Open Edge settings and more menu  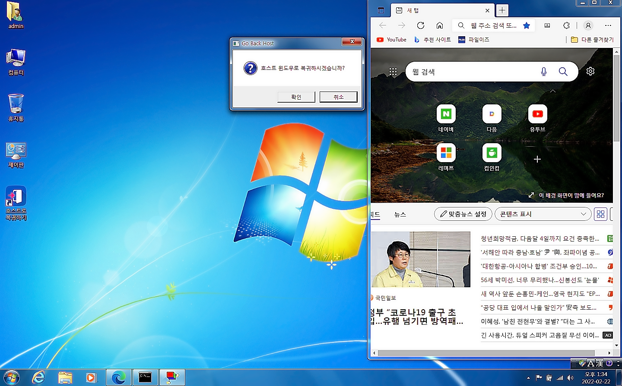pos(608,25)
